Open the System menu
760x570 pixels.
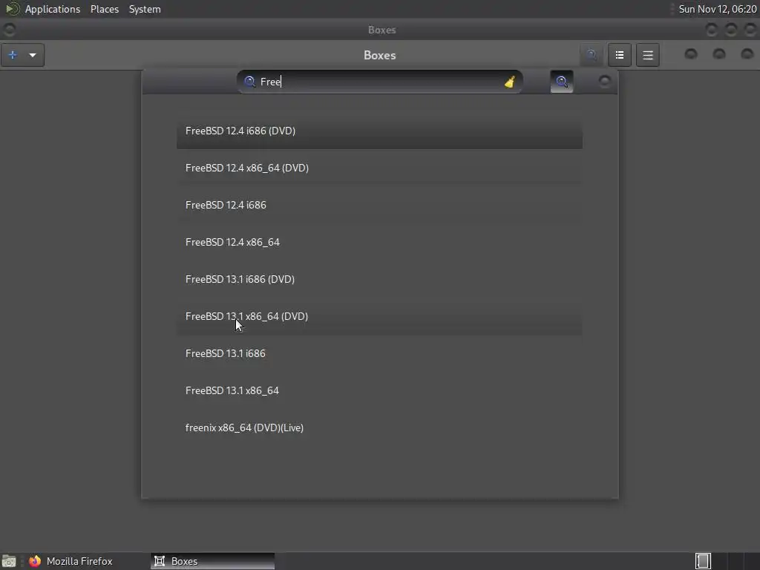click(145, 9)
